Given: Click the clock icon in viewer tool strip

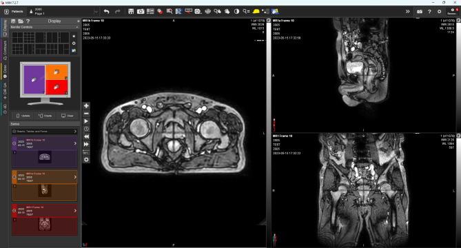Looking at the screenshot, I should pos(86,129).
